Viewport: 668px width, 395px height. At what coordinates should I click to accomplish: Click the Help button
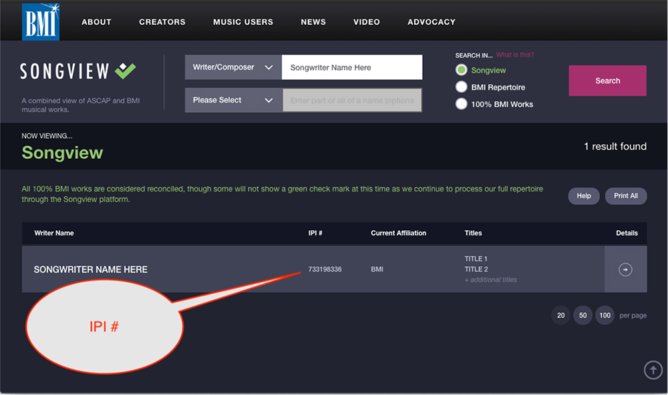point(584,195)
